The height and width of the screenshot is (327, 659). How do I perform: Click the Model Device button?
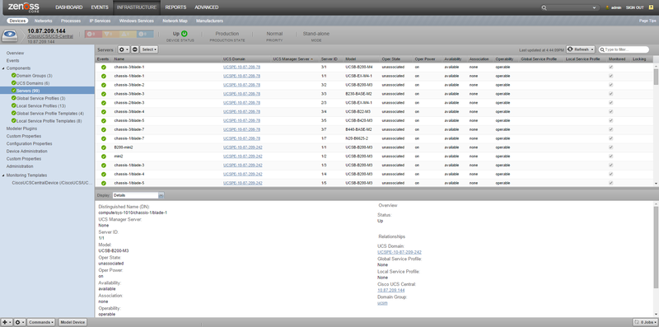(x=72, y=322)
